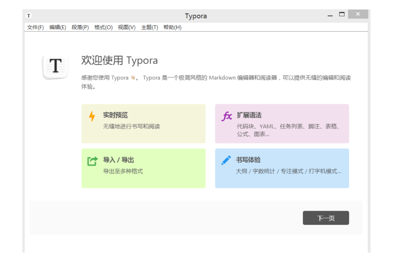
Task: Open the 主题(T) menu
Action: click(x=149, y=28)
